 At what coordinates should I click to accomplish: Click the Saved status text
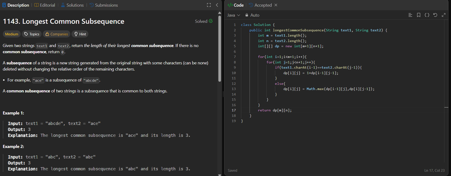coord(232,170)
